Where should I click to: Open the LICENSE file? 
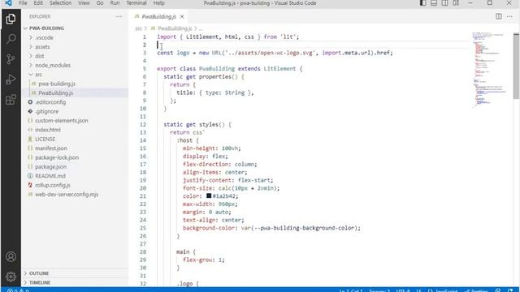45,139
